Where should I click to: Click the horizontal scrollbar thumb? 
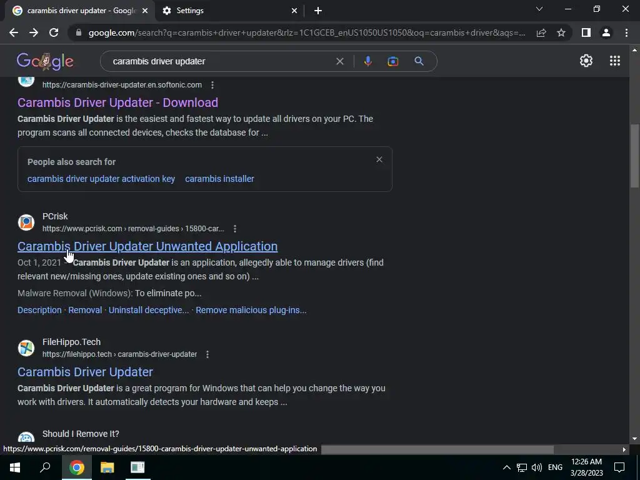click(x=437, y=449)
